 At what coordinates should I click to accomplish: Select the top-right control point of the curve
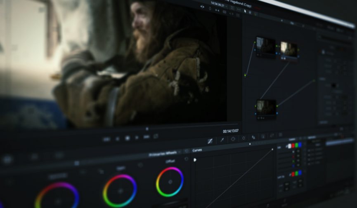click(272, 150)
